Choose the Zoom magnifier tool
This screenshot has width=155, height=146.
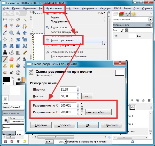(x=11, y=33)
